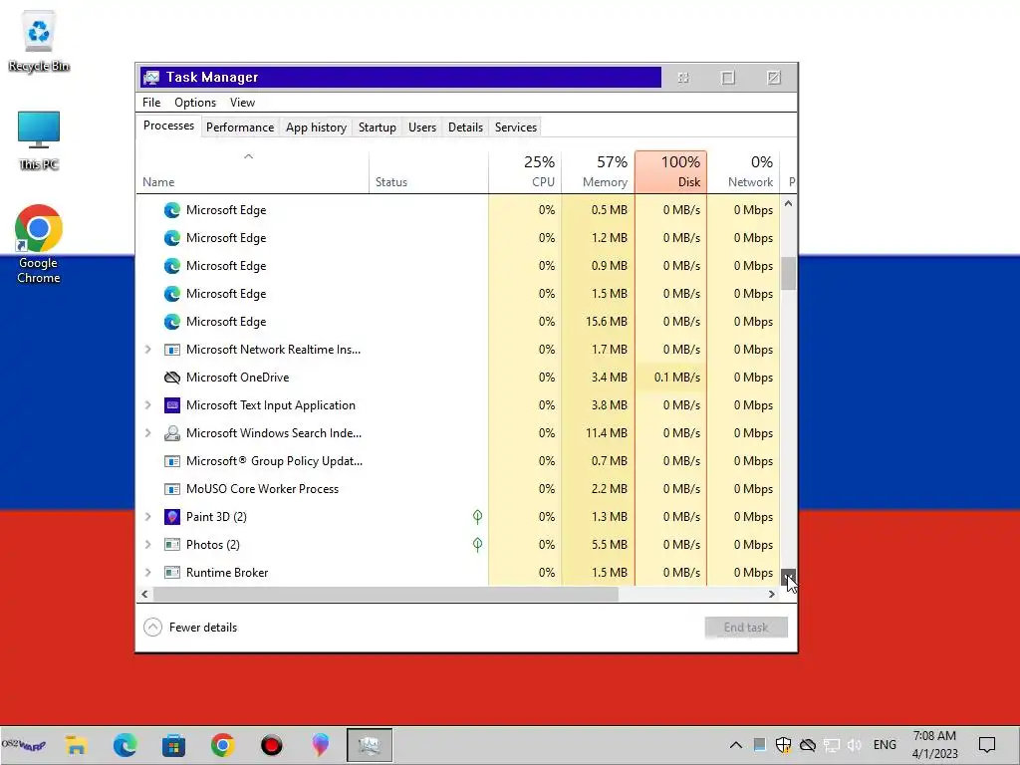Screen dimensions: 1020x765
Task: Click the End task button
Action: [746, 628]
